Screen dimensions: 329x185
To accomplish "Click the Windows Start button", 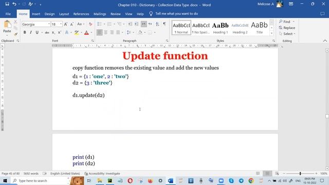I will click(5, 180).
